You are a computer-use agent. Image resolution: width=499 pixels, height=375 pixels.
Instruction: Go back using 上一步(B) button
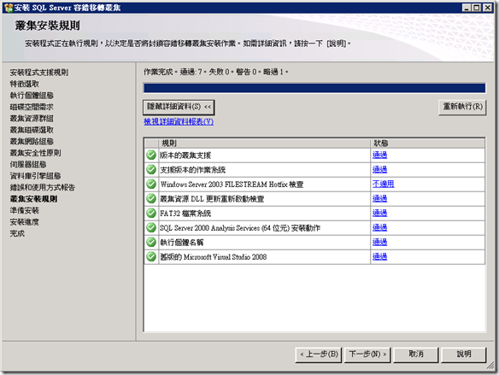[319, 354]
